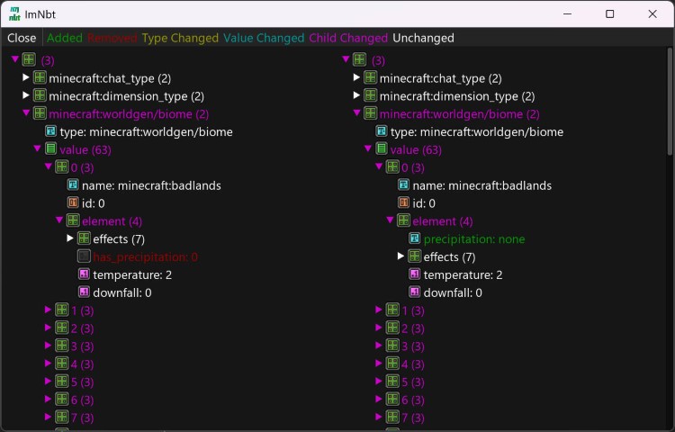The width and height of the screenshot is (675, 432).
Task: Click string icon beside left type: minecraft:worldgen/biome
Action: [51, 130]
